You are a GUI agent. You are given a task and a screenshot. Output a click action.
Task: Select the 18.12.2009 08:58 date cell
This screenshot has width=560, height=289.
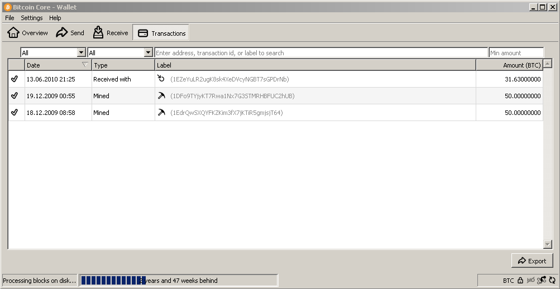(x=58, y=113)
